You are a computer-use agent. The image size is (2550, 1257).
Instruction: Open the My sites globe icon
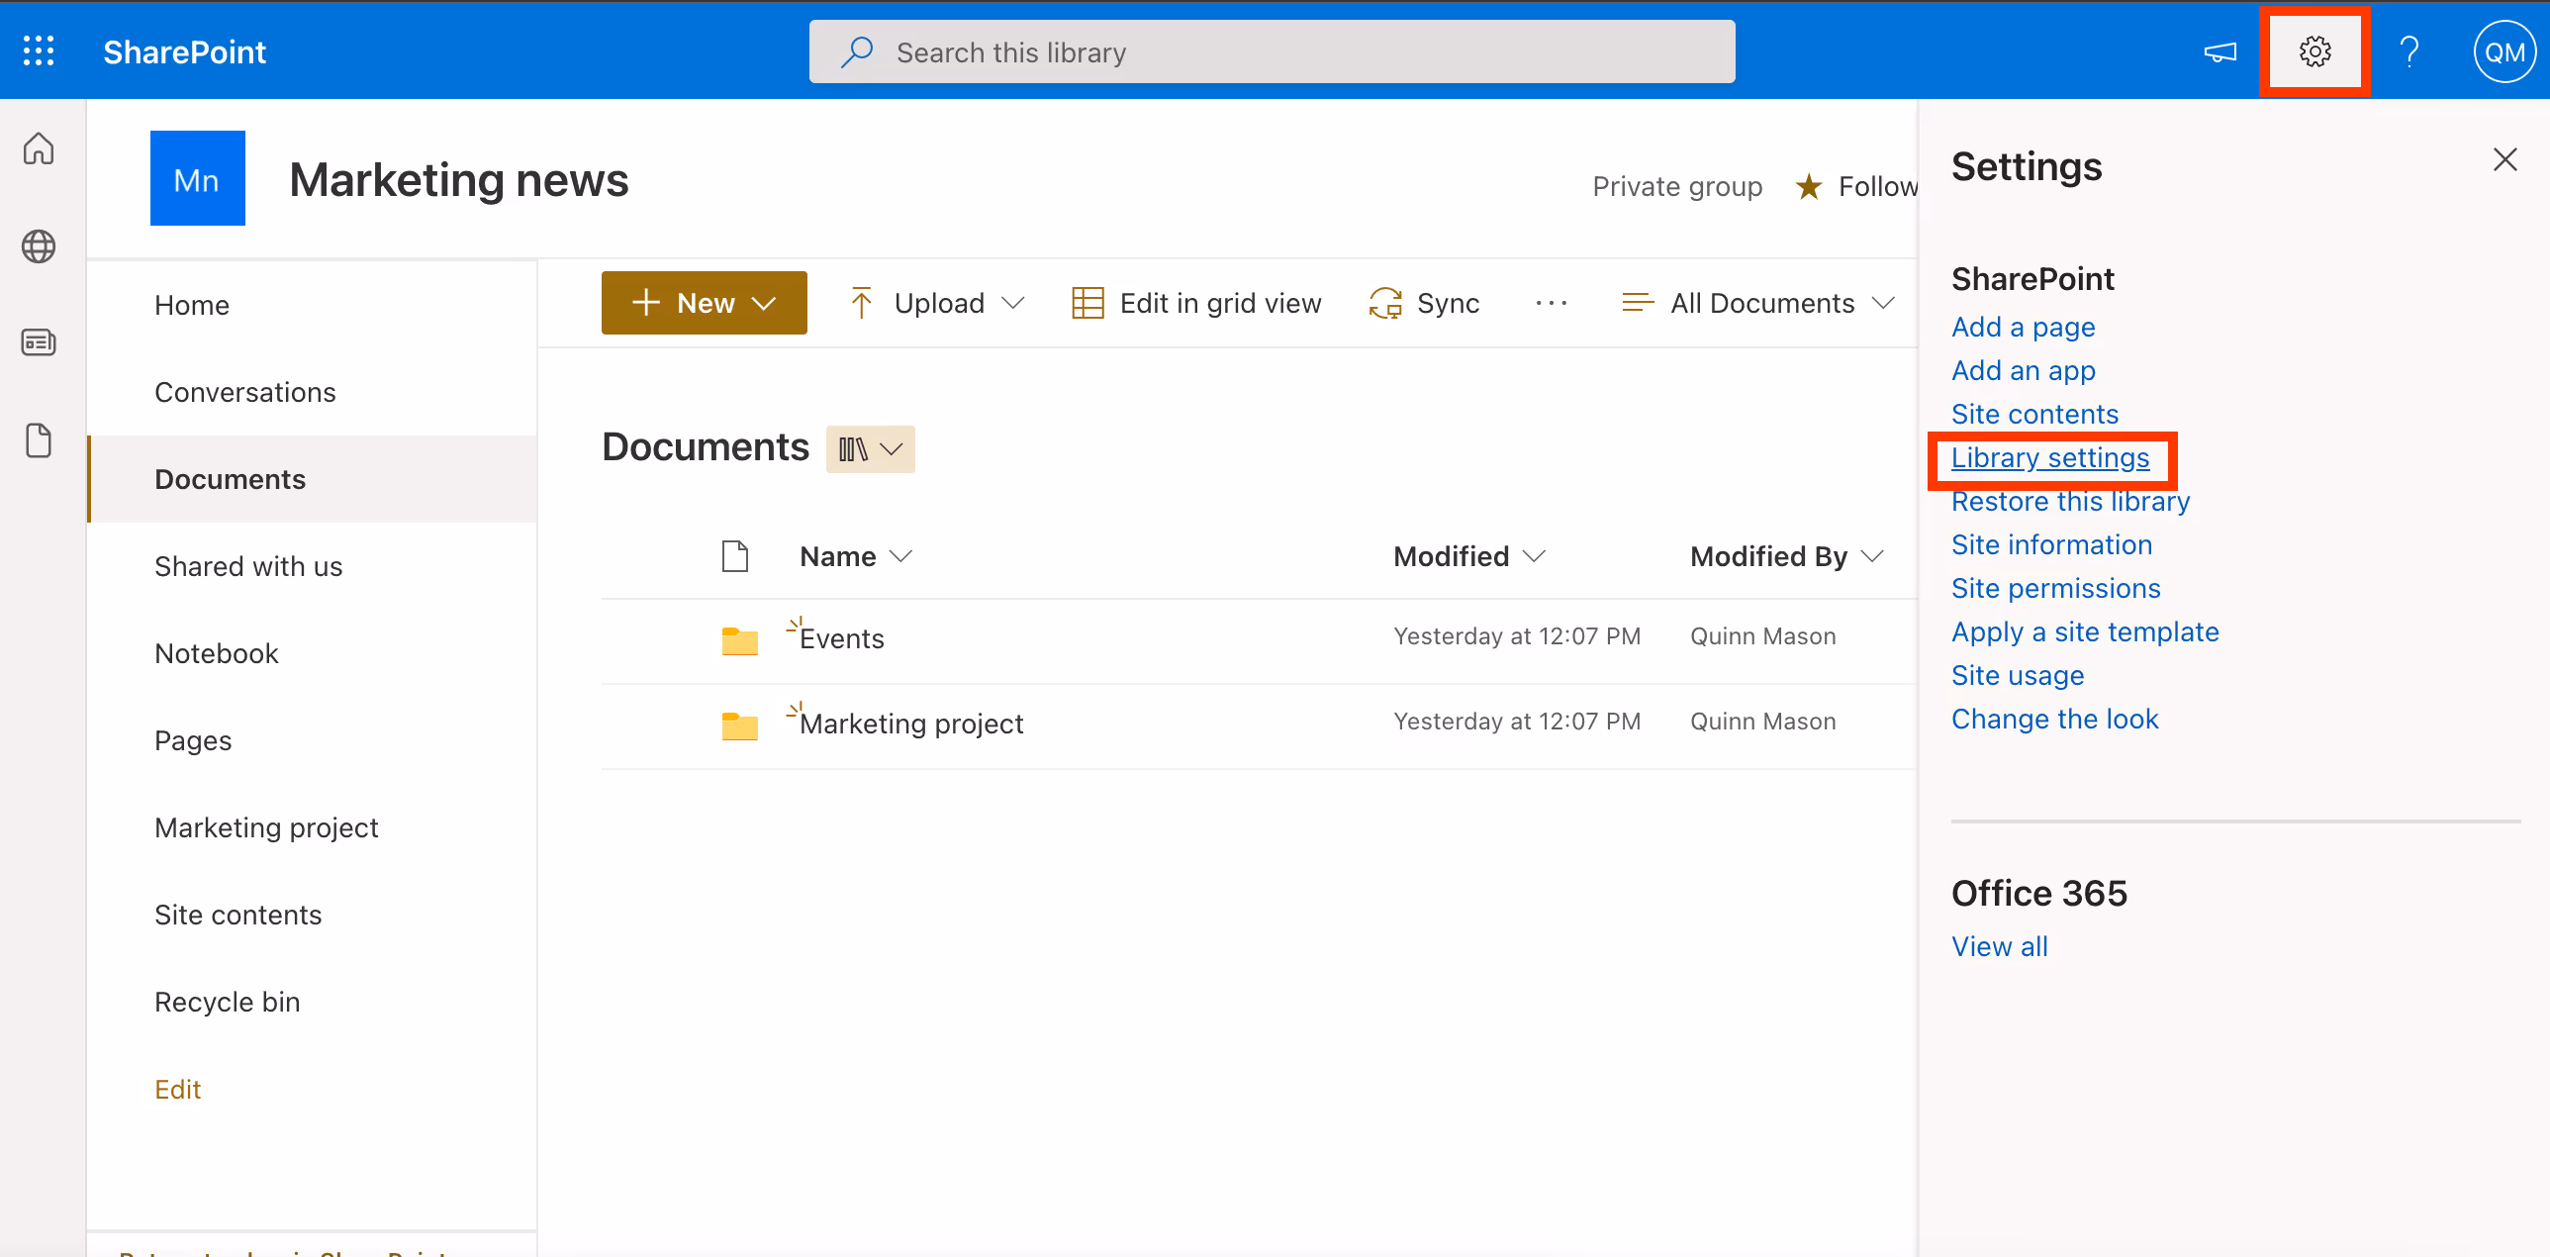pos(39,245)
